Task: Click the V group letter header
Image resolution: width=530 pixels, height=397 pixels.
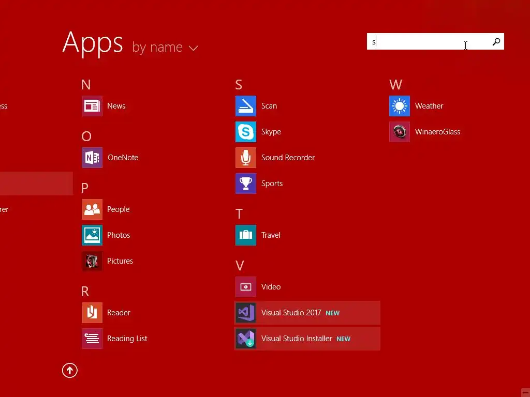Action: point(240,265)
